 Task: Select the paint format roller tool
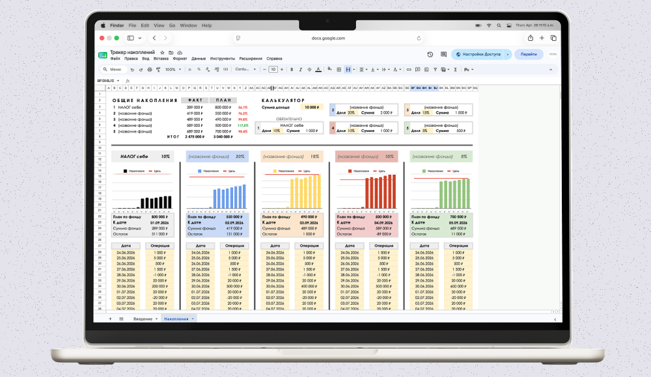(x=158, y=70)
